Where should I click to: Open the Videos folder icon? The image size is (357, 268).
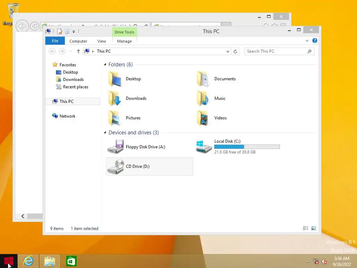[x=203, y=118]
